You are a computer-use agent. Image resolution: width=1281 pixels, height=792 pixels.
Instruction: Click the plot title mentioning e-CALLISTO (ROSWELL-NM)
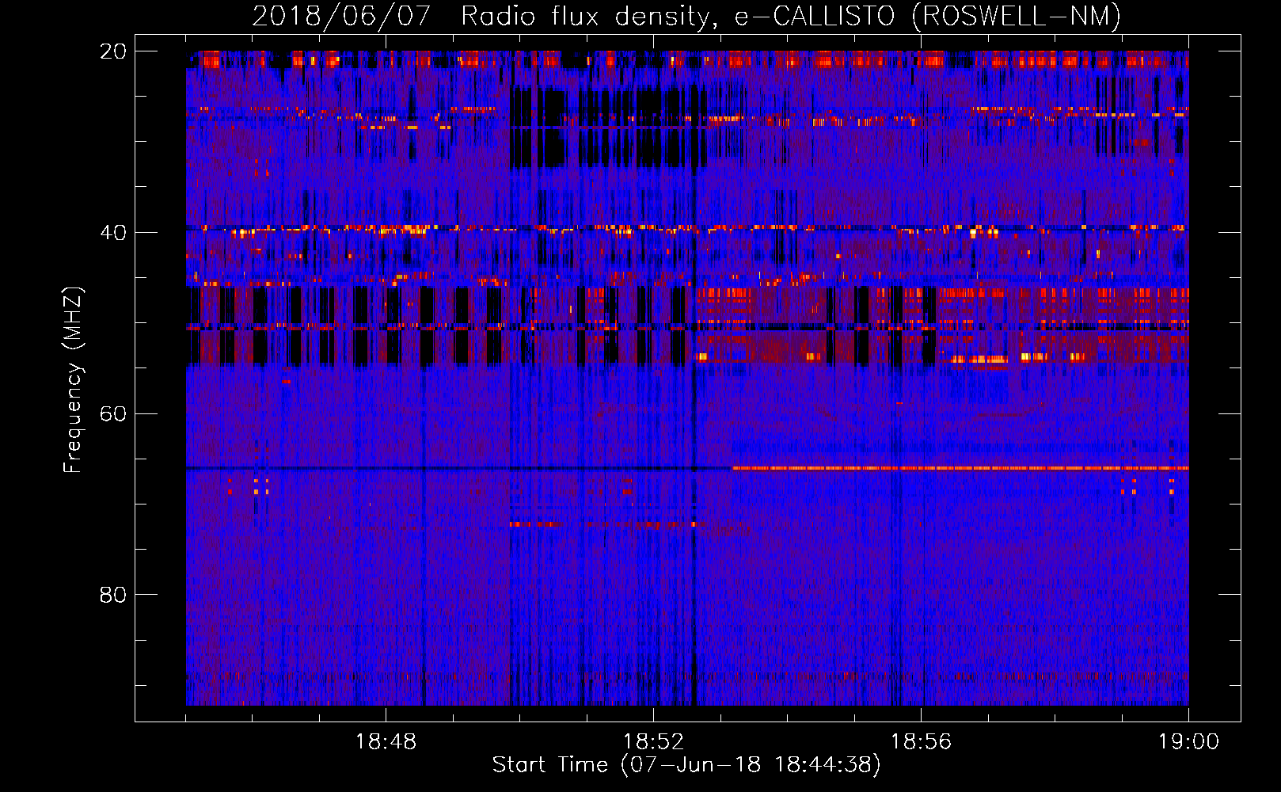click(686, 16)
